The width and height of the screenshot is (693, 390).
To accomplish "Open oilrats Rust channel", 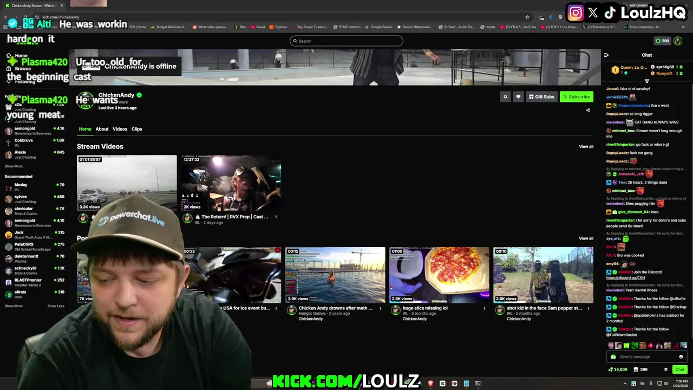I will pos(35,294).
